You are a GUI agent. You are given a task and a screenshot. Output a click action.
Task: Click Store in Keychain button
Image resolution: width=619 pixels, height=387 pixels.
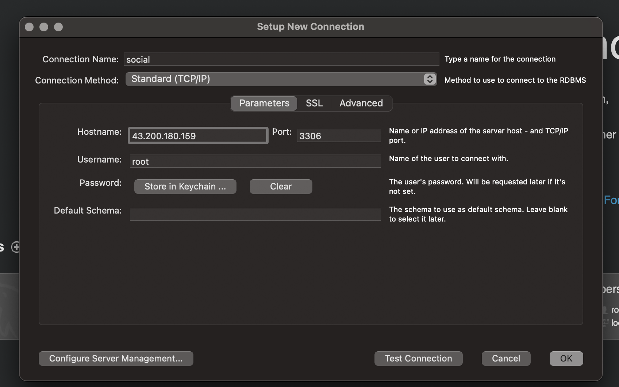(185, 187)
